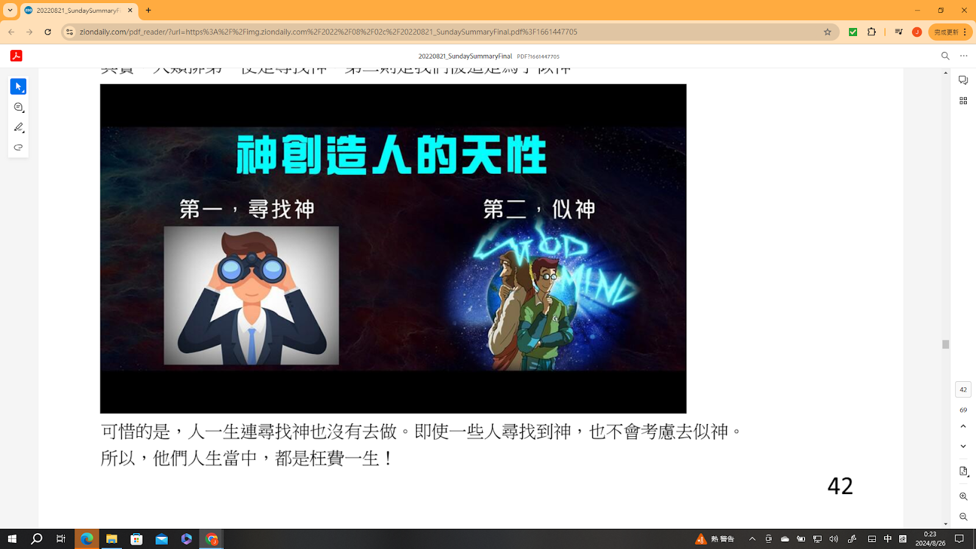This screenshot has height=549, width=976.
Task: Go to previous page arrow
Action: click(963, 426)
